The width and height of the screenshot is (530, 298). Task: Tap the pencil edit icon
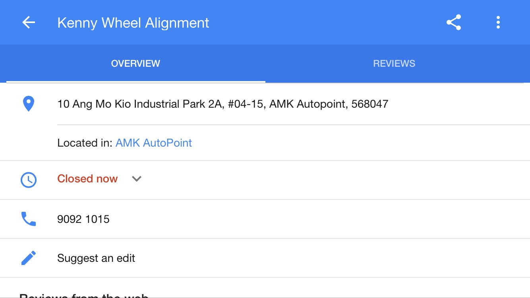29,258
